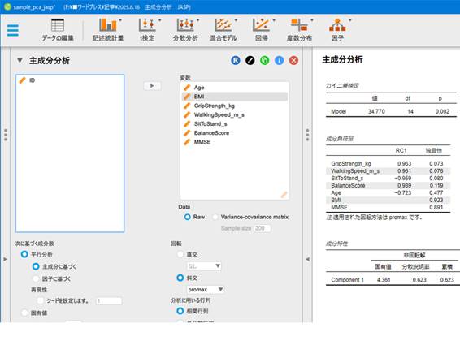Select the 直交 orthogonal rotation radio button
The height and width of the screenshot is (345, 460).
[180, 254]
